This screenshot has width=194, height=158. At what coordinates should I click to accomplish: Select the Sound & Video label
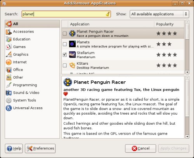(x=26, y=93)
